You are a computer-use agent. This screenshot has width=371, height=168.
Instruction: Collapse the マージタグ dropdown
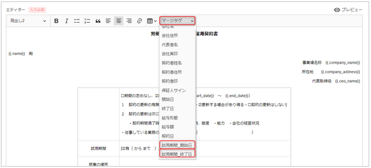[x=178, y=21]
